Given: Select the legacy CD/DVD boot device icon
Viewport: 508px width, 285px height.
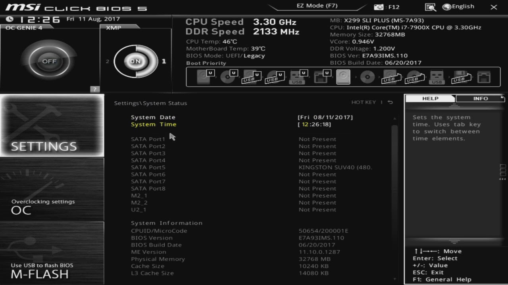Looking at the screenshot, I should pyautogui.click(x=368, y=77).
